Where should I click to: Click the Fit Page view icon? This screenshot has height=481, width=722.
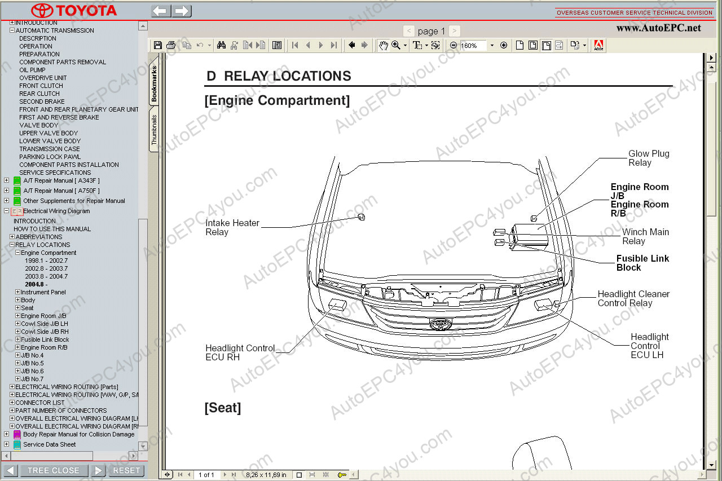point(533,45)
